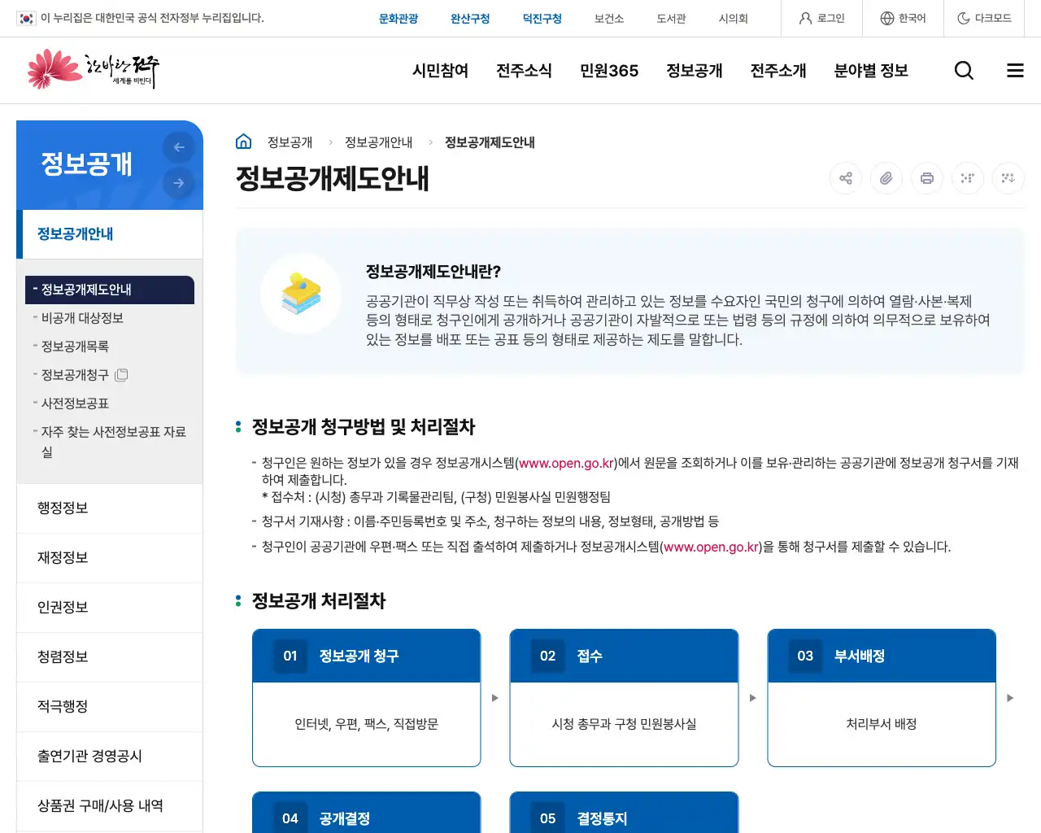Select 자주 찾는 사전정보공표 자료실

tap(110, 442)
